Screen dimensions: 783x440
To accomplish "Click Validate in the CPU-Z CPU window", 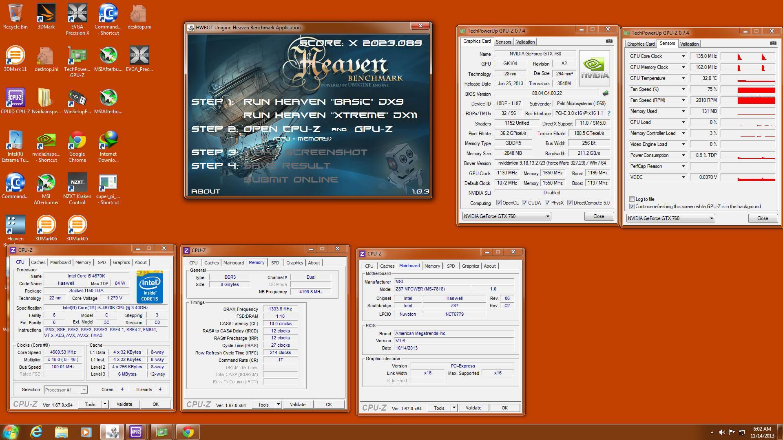I will 124,404.
